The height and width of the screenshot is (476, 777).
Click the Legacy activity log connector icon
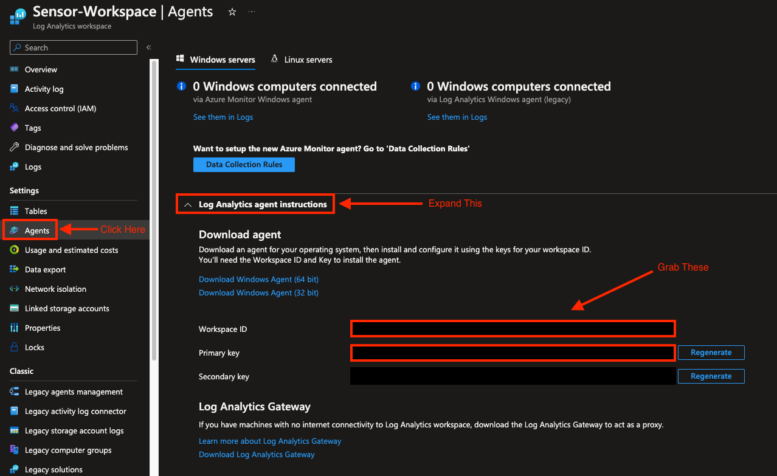14,411
